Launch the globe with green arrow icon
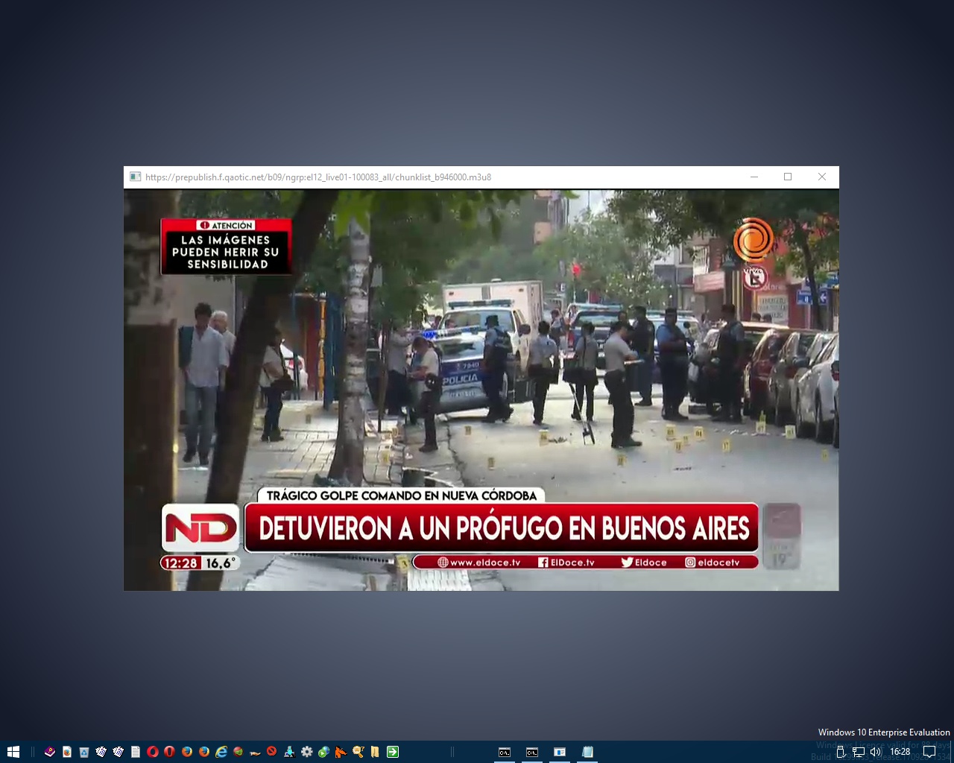Image resolution: width=954 pixels, height=763 pixels. (323, 752)
